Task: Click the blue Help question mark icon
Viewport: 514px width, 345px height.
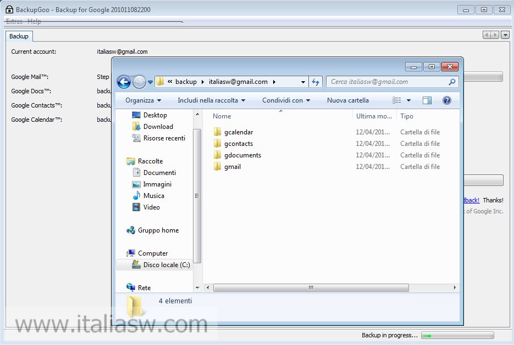Action: [447, 100]
